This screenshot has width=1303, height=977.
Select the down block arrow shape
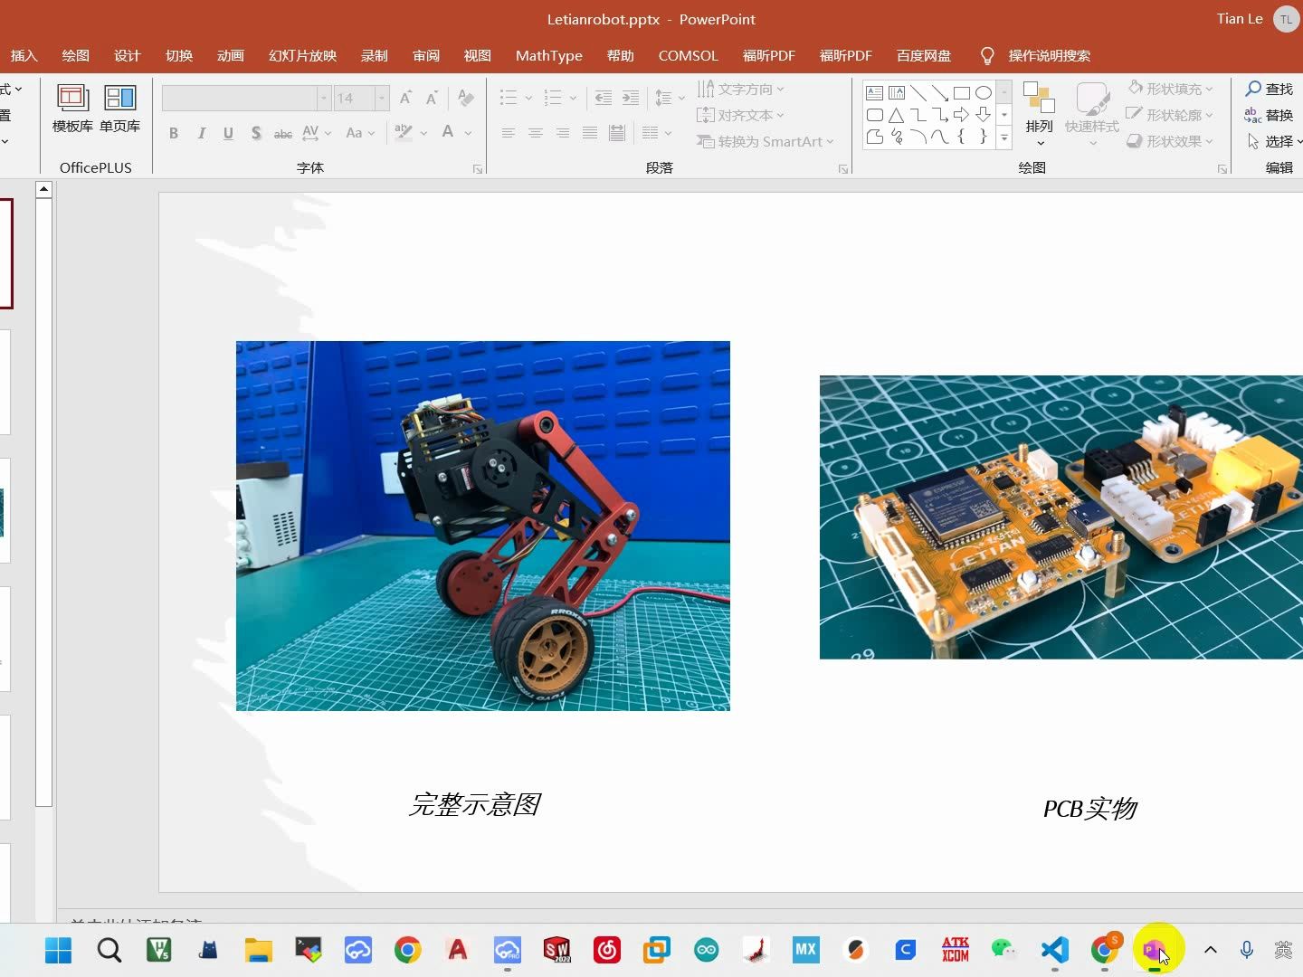984,115
